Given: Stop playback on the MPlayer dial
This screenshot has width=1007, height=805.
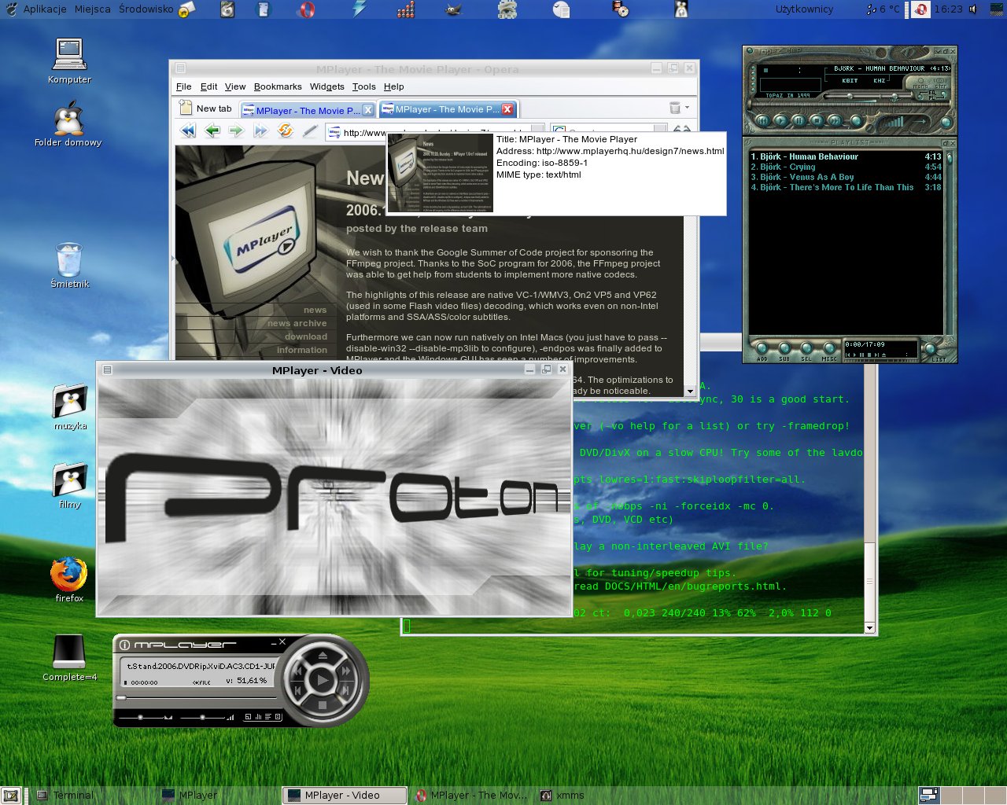Looking at the screenshot, I should click(x=323, y=705).
